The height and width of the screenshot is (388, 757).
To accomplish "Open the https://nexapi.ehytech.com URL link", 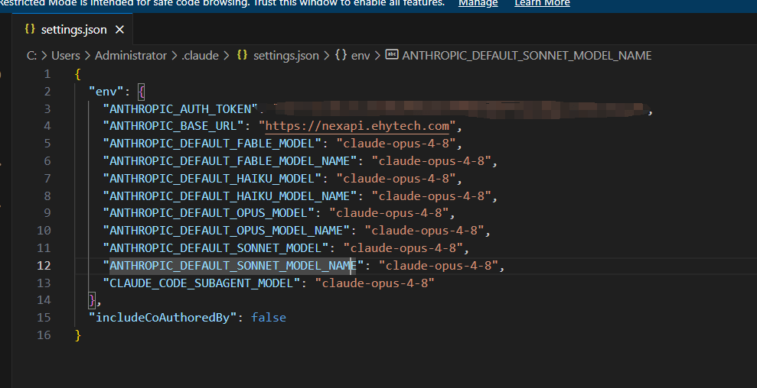I will (357, 126).
